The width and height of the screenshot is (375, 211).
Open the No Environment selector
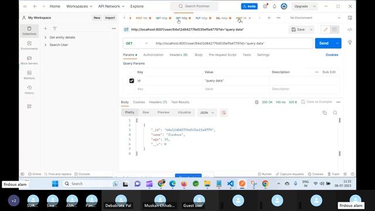pyautogui.click(x=315, y=18)
